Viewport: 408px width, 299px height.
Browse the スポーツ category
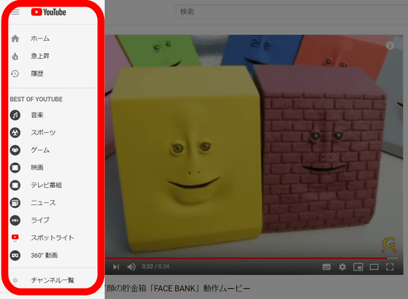43,132
